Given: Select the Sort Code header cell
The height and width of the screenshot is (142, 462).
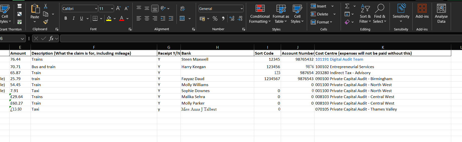Looking at the screenshot, I should point(267,53).
